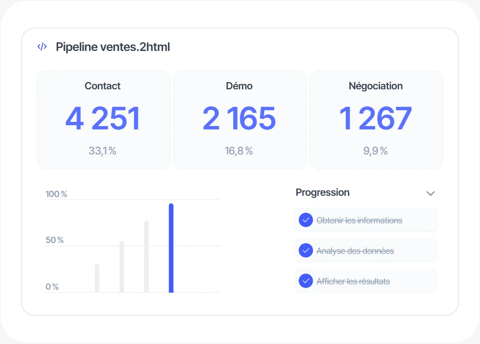Click the Pipeline ventes.2html title
The width and height of the screenshot is (480, 344).
[112, 47]
